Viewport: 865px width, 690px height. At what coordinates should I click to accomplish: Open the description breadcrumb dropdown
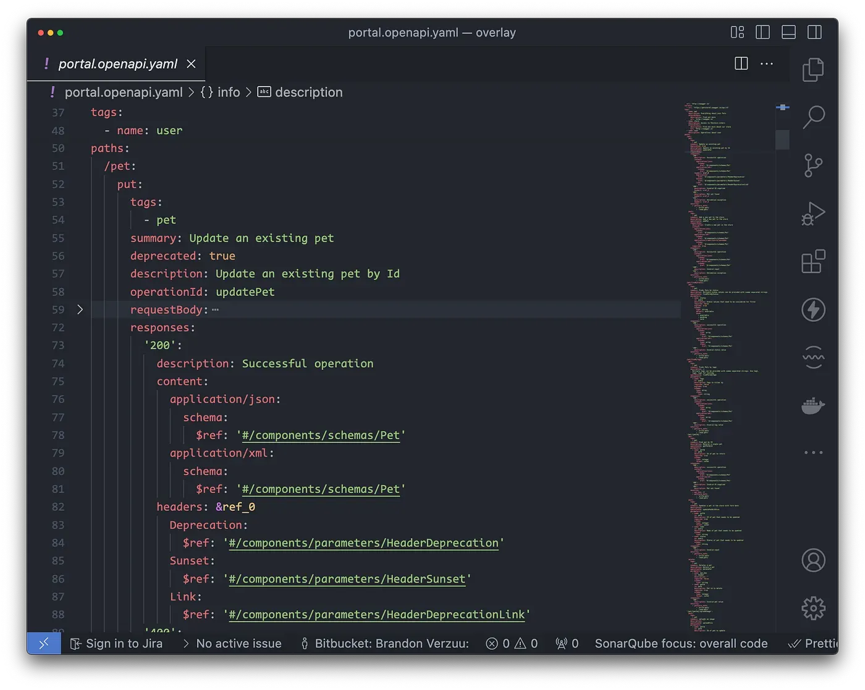(309, 92)
